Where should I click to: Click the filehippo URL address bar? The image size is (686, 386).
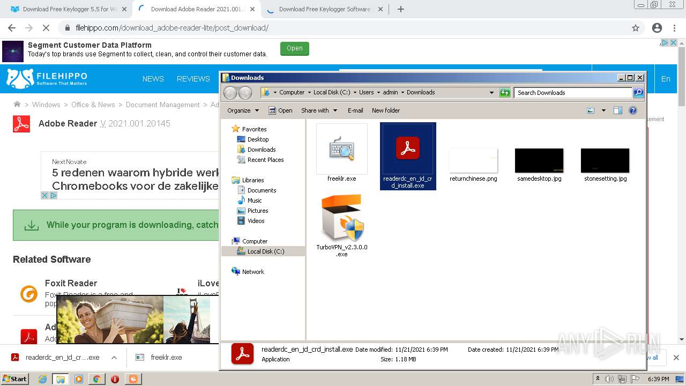click(343, 28)
